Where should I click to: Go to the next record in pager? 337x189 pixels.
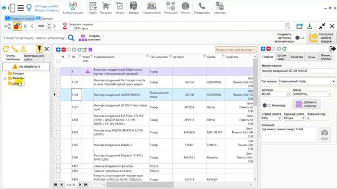pos(80,184)
